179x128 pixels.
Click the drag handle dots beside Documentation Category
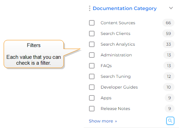pyautogui.click(x=90, y=8)
